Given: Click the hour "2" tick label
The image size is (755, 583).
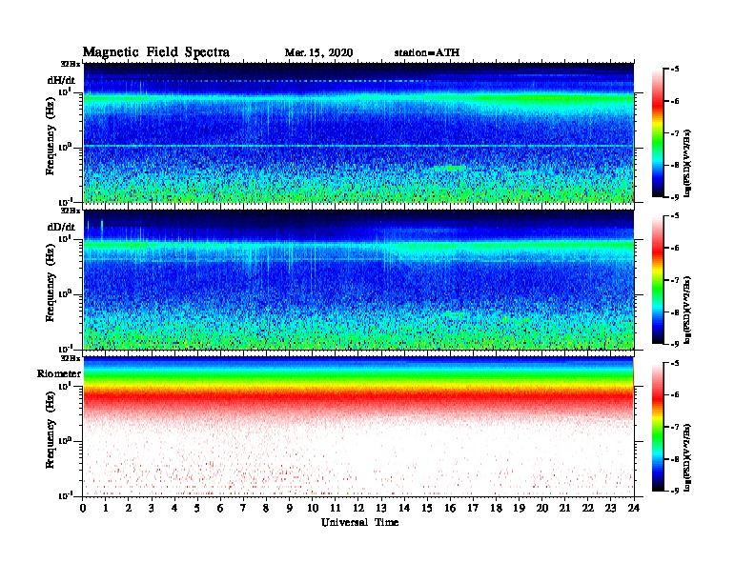Looking at the screenshot, I should point(129,508).
